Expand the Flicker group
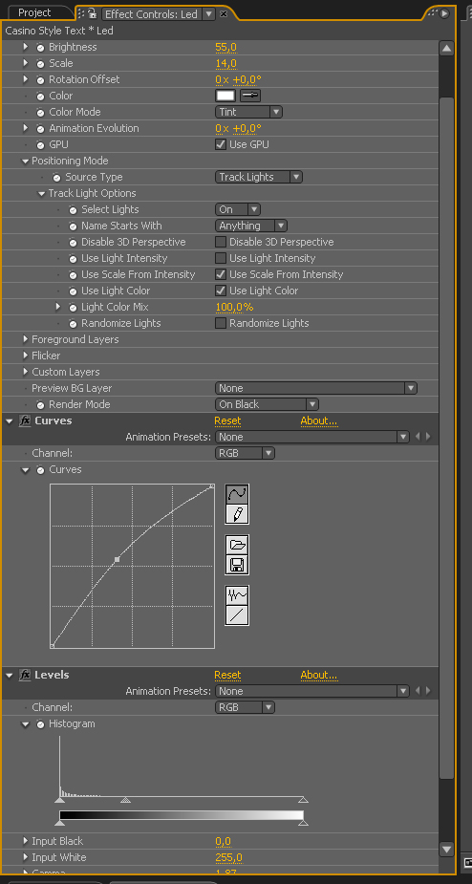The height and width of the screenshot is (884, 472). point(26,356)
